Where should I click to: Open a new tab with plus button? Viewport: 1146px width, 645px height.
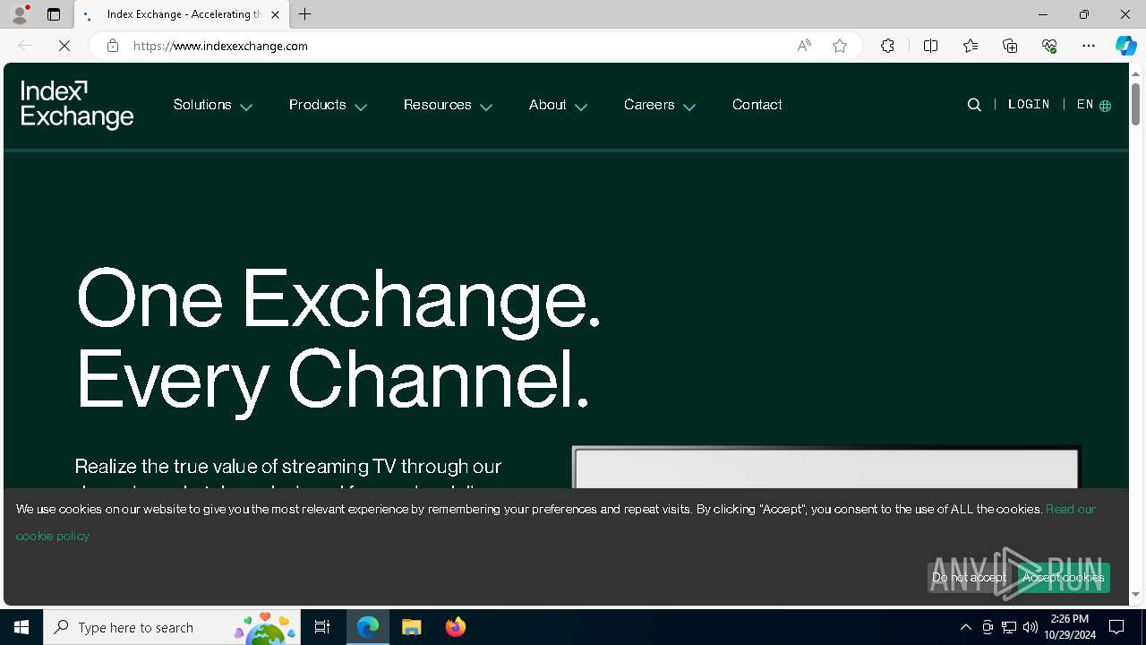pos(305,14)
